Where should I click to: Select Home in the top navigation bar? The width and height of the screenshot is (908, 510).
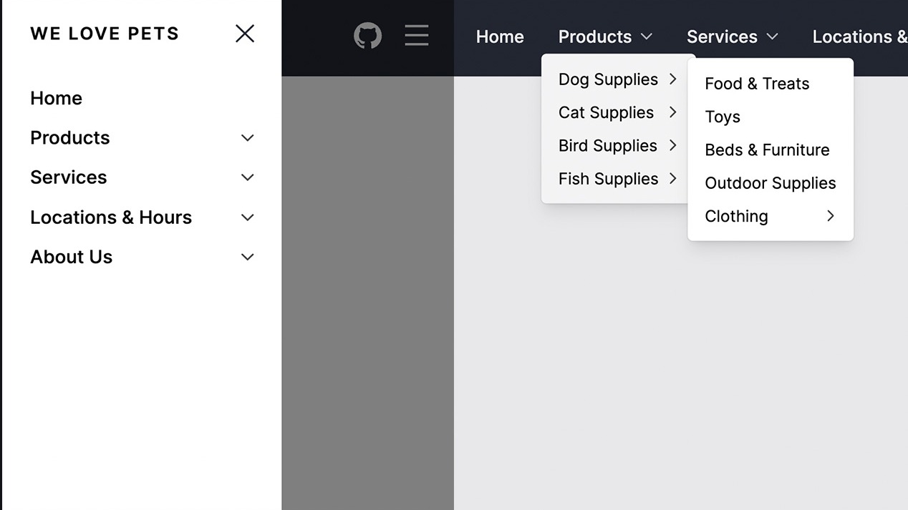coord(500,36)
